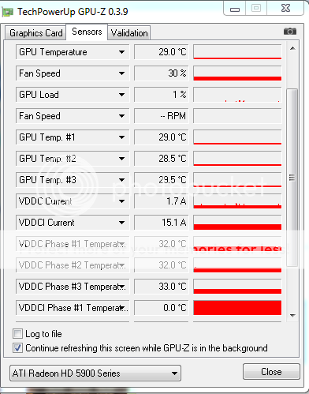309x394 pixels.
Task: Click the scrollbar up arrow
Action: coord(292,48)
